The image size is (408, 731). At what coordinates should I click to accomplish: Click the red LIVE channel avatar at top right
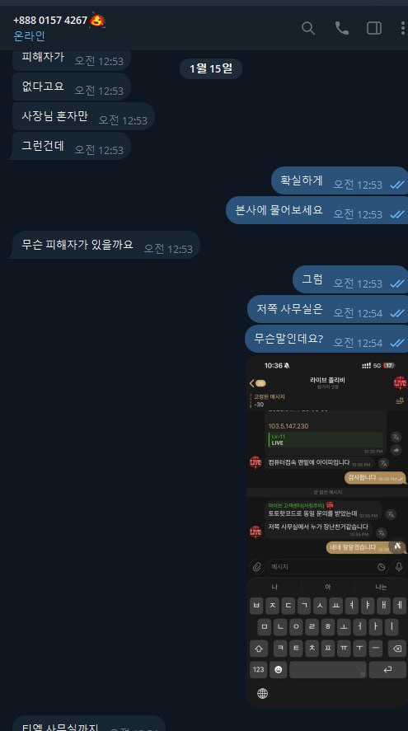400,383
